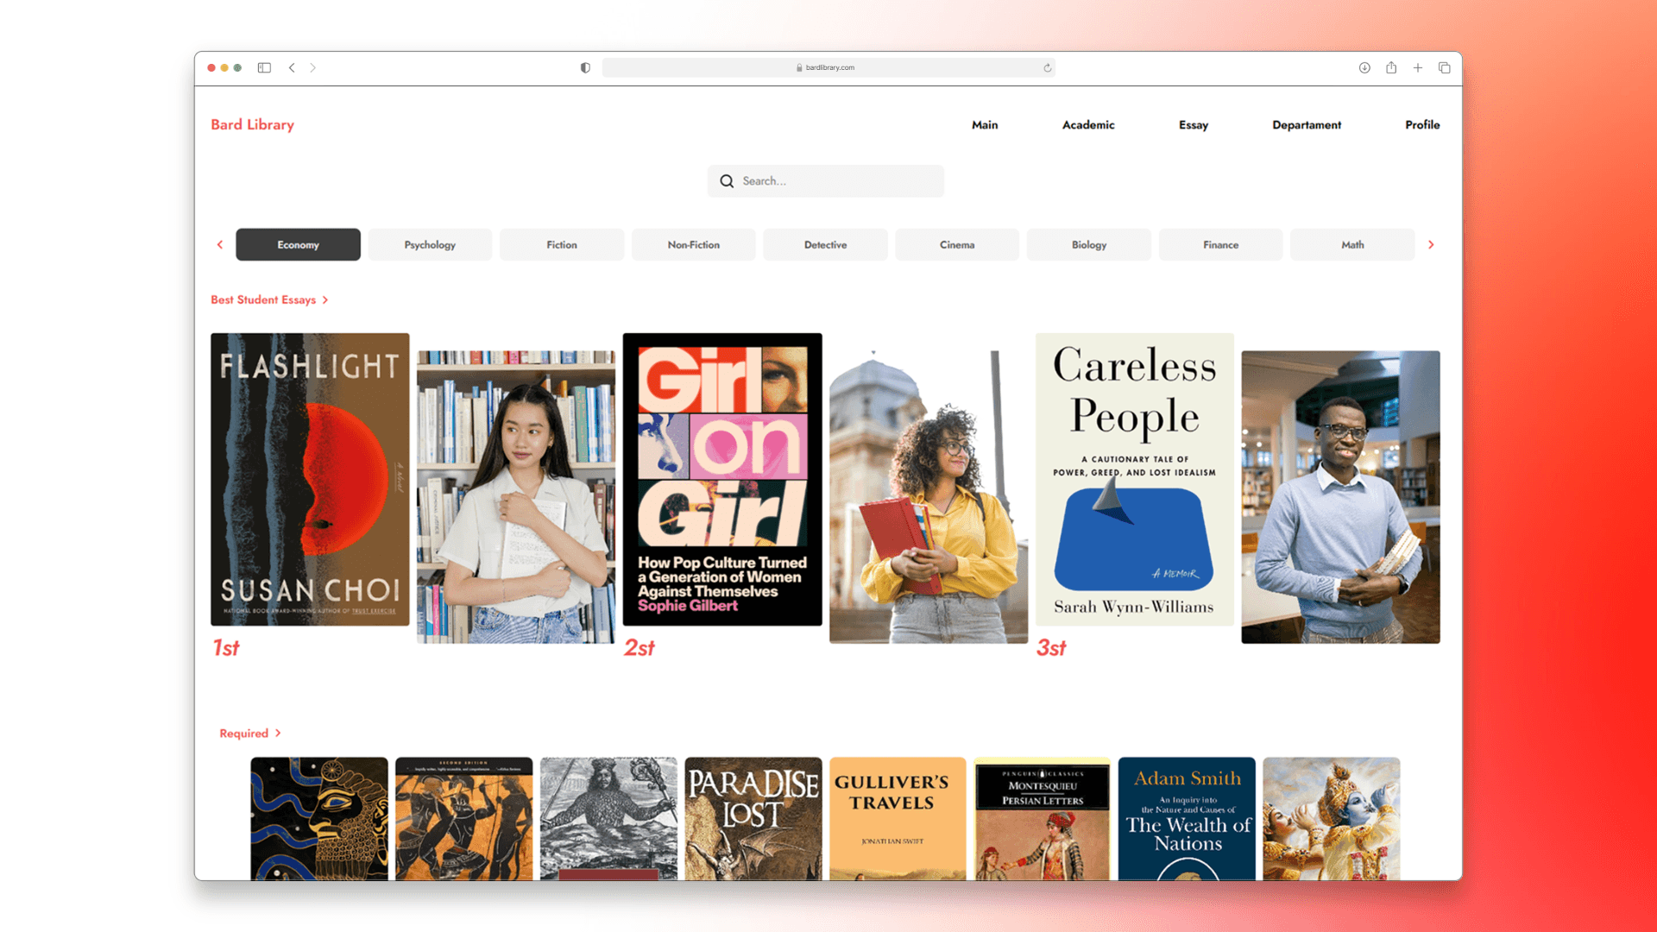Click the privacy shield icon
Image resolution: width=1657 pixels, height=932 pixels.
click(x=585, y=67)
